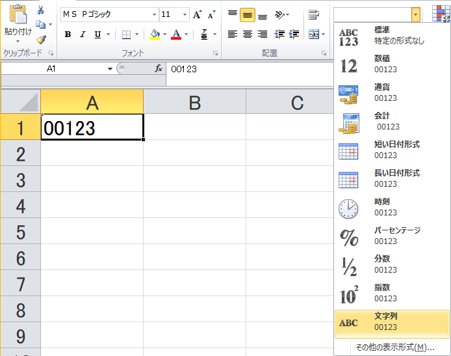This screenshot has width=451, height=356.
Task: Choose パーセンテージ percentage format
Action: pos(392,236)
